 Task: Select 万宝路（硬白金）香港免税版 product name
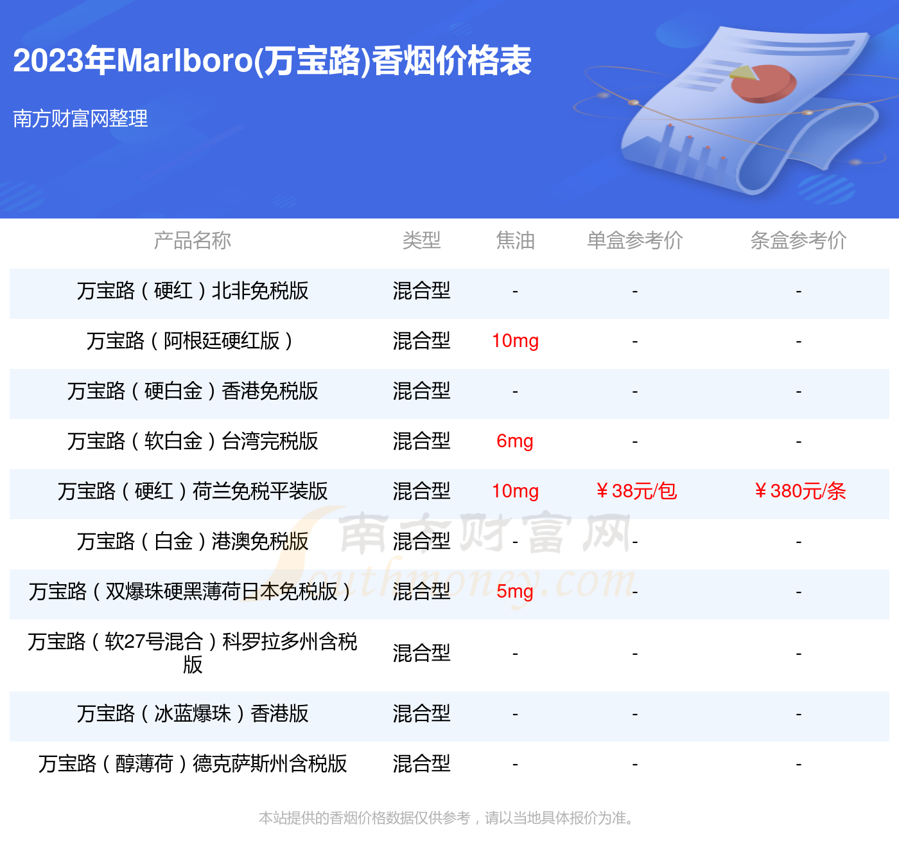(193, 391)
